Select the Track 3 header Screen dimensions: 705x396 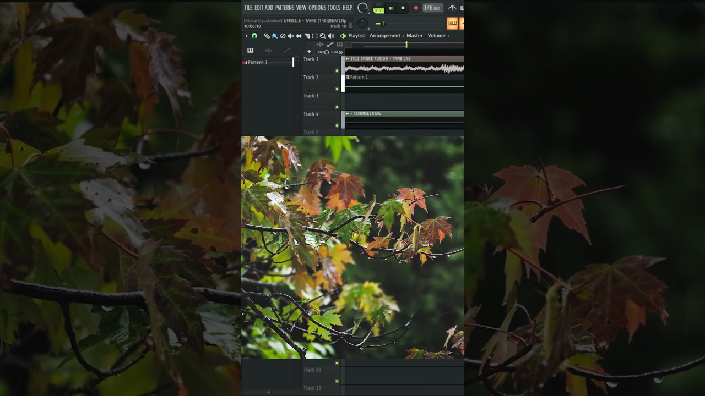click(321, 102)
